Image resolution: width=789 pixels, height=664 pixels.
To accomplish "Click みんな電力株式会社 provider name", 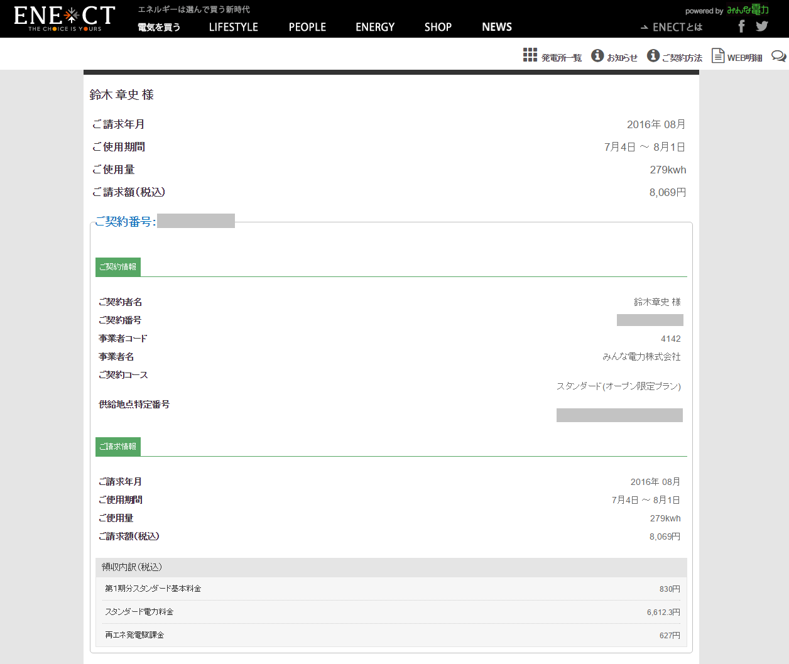I will pyautogui.click(x=641, y=356).
